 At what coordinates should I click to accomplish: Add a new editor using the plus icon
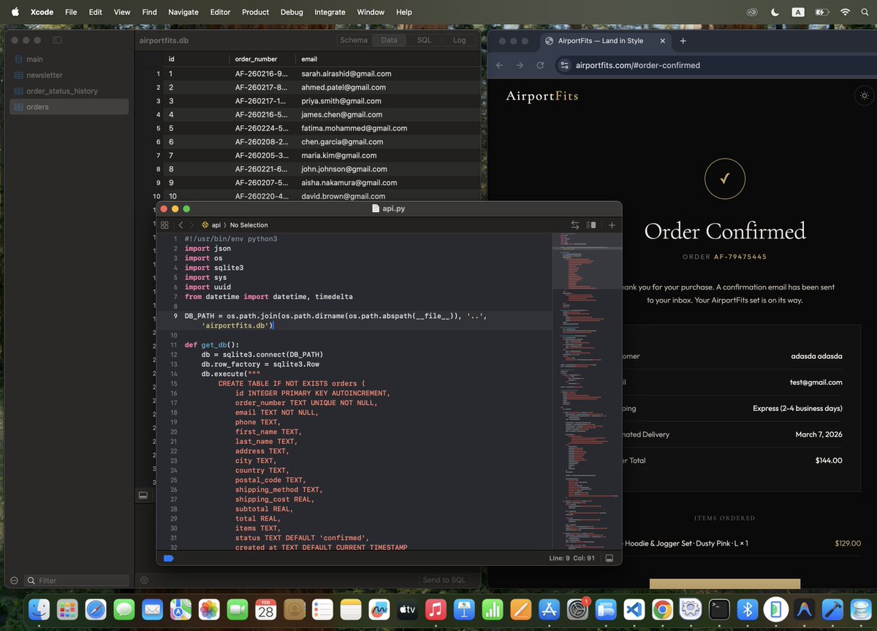tap(612, 225)
